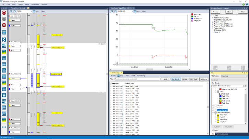Viewport: 249px width, 139px height.
Task: Toggle Sync in the Trace View toolbar
Action: click(x=36, y=11)
